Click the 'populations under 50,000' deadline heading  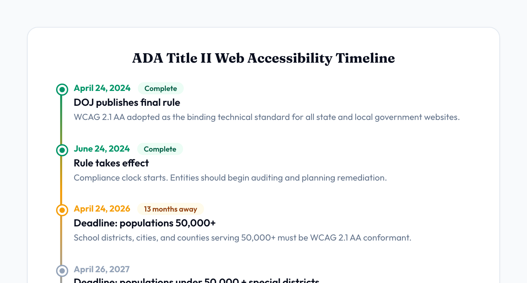[196, 281]
